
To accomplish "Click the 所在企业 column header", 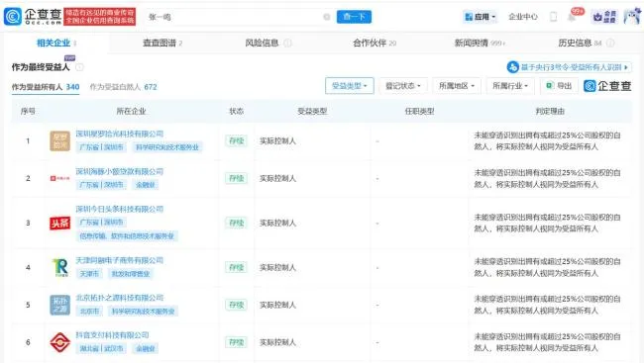I will [x=131, y=111].
